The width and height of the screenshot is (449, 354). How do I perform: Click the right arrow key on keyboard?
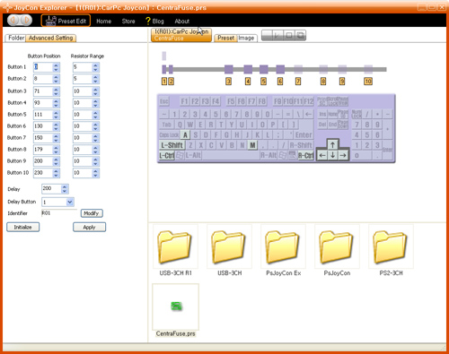(x=343, y=155)
